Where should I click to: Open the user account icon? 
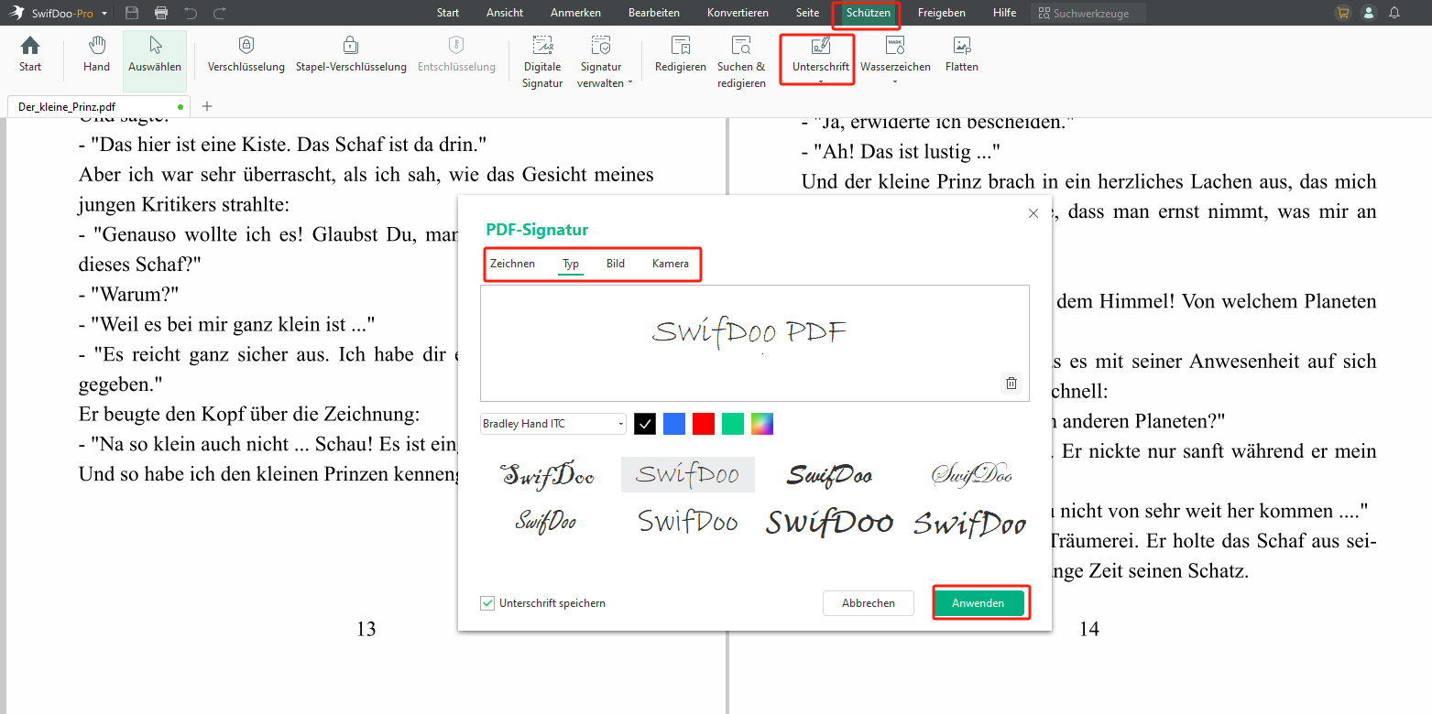(1369, 13)
